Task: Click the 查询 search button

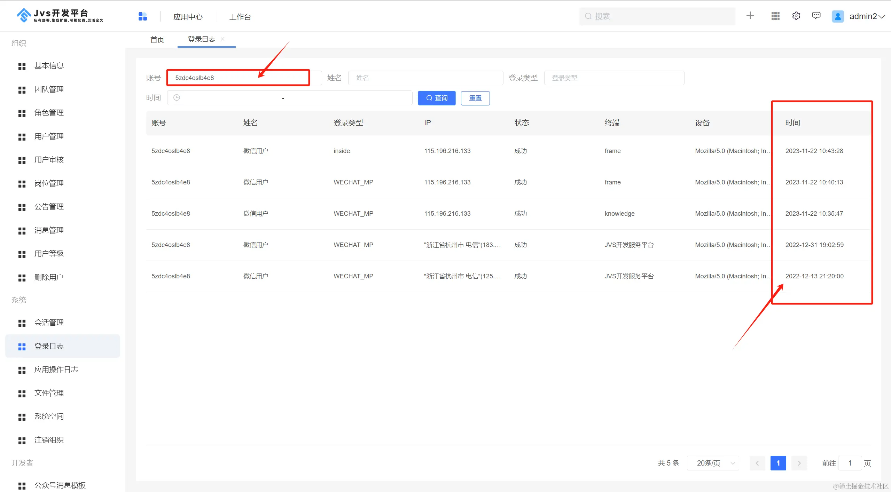Action: click(x=437, y=98)
